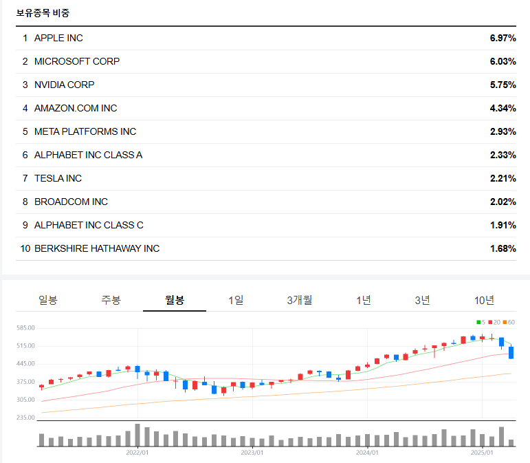This screenshot has height=463, width=530.
Task: Click the 2.02% weight value
Action: [x=503, y=202]
